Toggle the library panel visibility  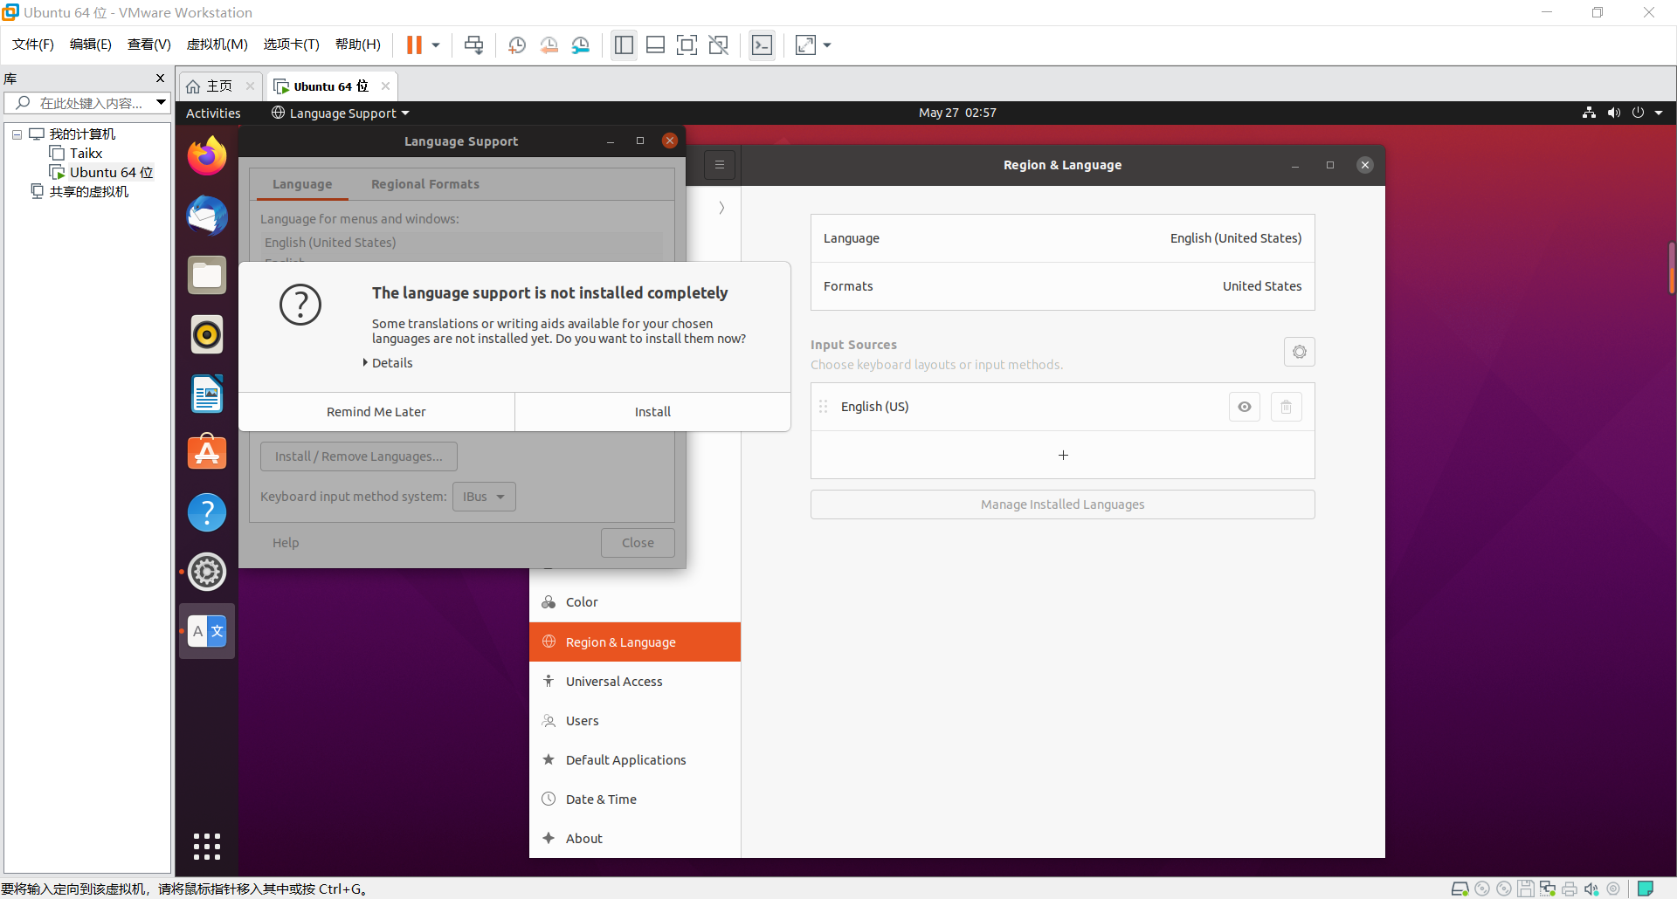click(x=624, y=45)
